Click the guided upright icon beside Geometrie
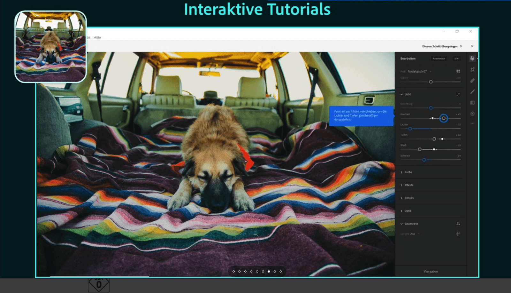511x293 pixels. (458, 224)
